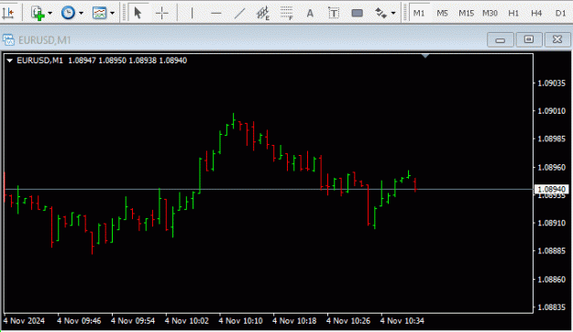Switch to the D1 timeframe

pos(560,13)
